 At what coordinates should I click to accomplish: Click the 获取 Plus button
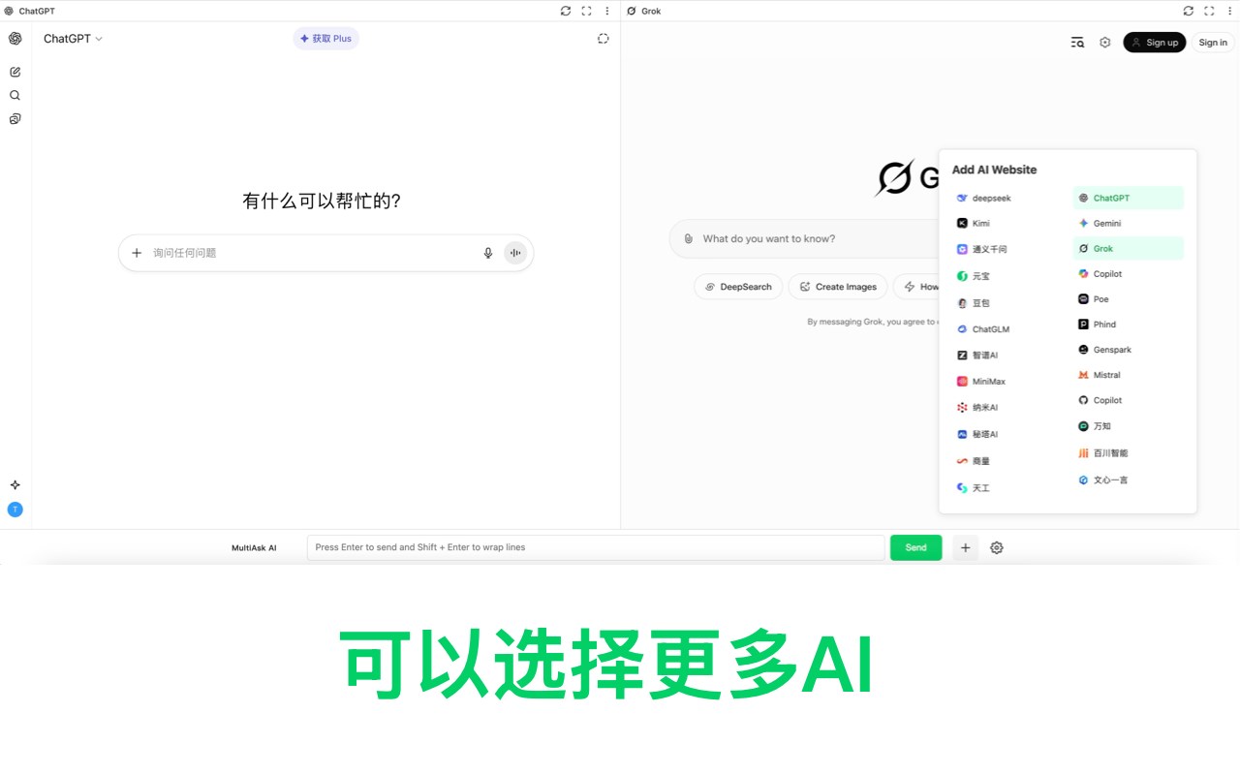click(325, 39)
